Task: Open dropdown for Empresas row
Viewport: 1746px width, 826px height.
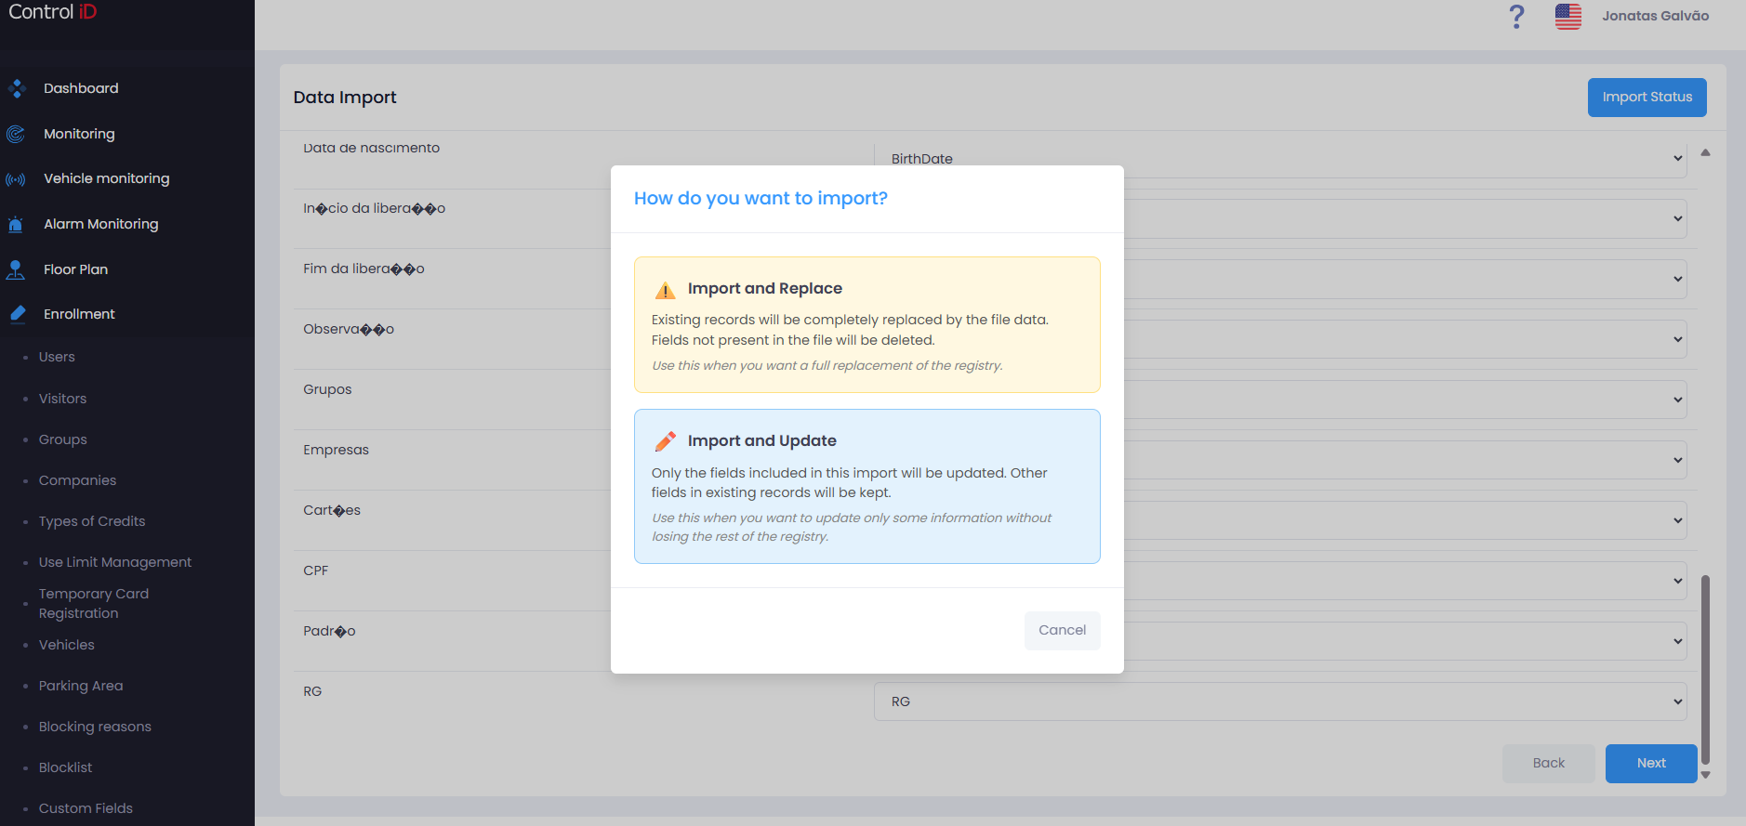Action: (x=1405, y=460)
